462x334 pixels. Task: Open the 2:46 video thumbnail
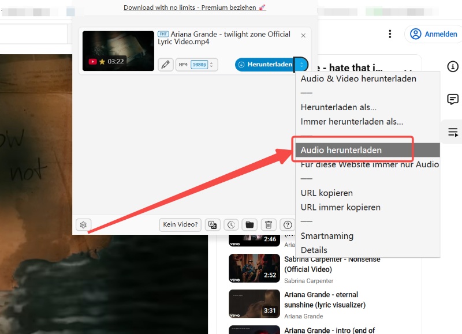254,241
